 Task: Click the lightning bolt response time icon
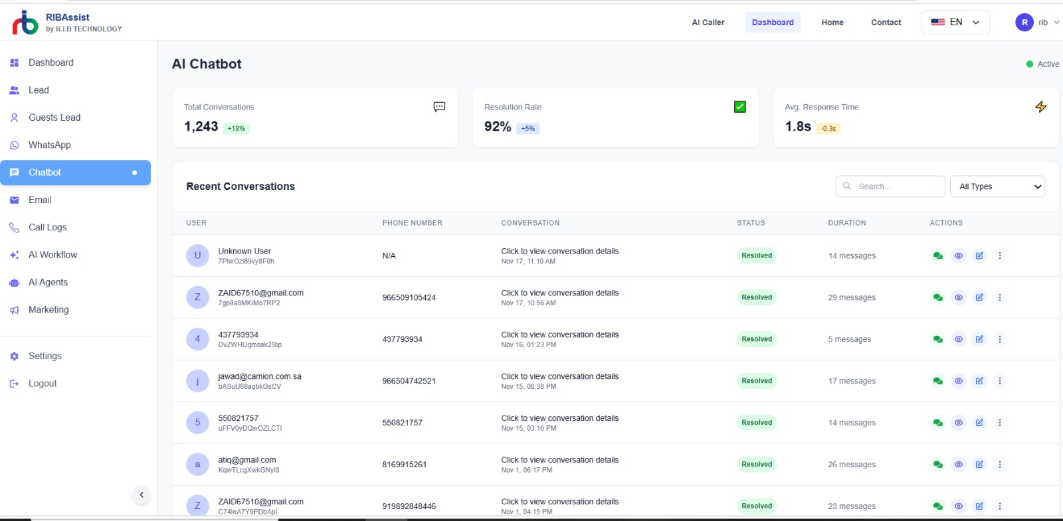click(1040, 107)
